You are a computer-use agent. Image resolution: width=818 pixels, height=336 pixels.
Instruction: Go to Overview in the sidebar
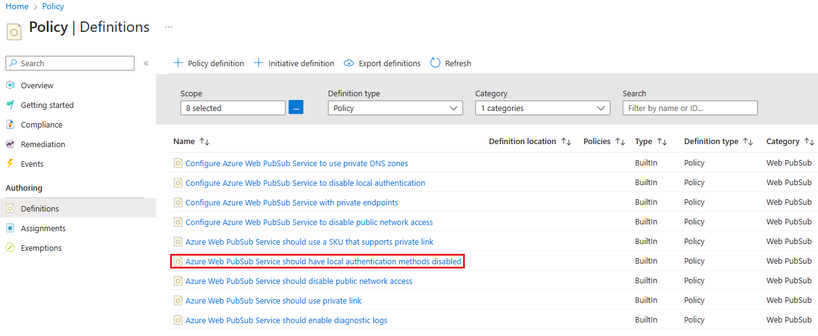(37, 85)
